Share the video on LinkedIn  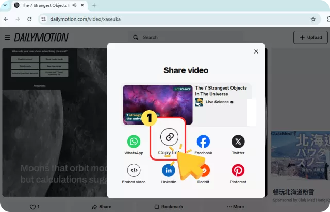[169, 170]
